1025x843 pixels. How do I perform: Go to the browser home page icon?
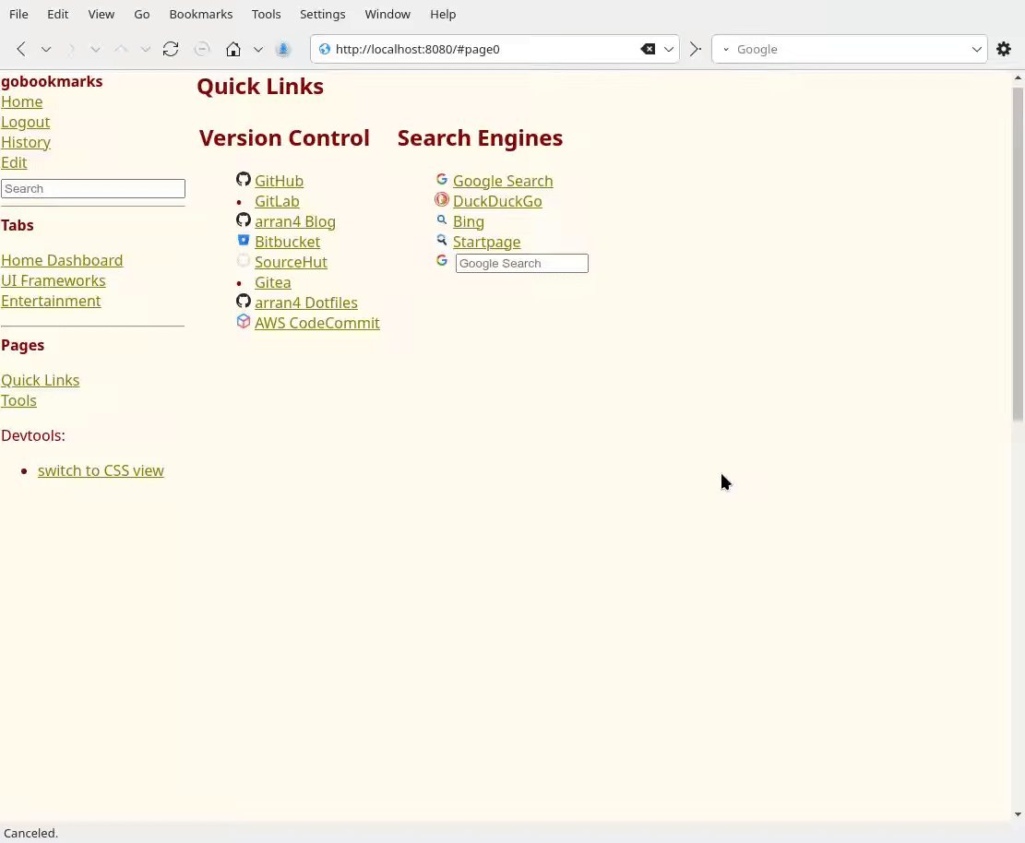pos(233,49)
